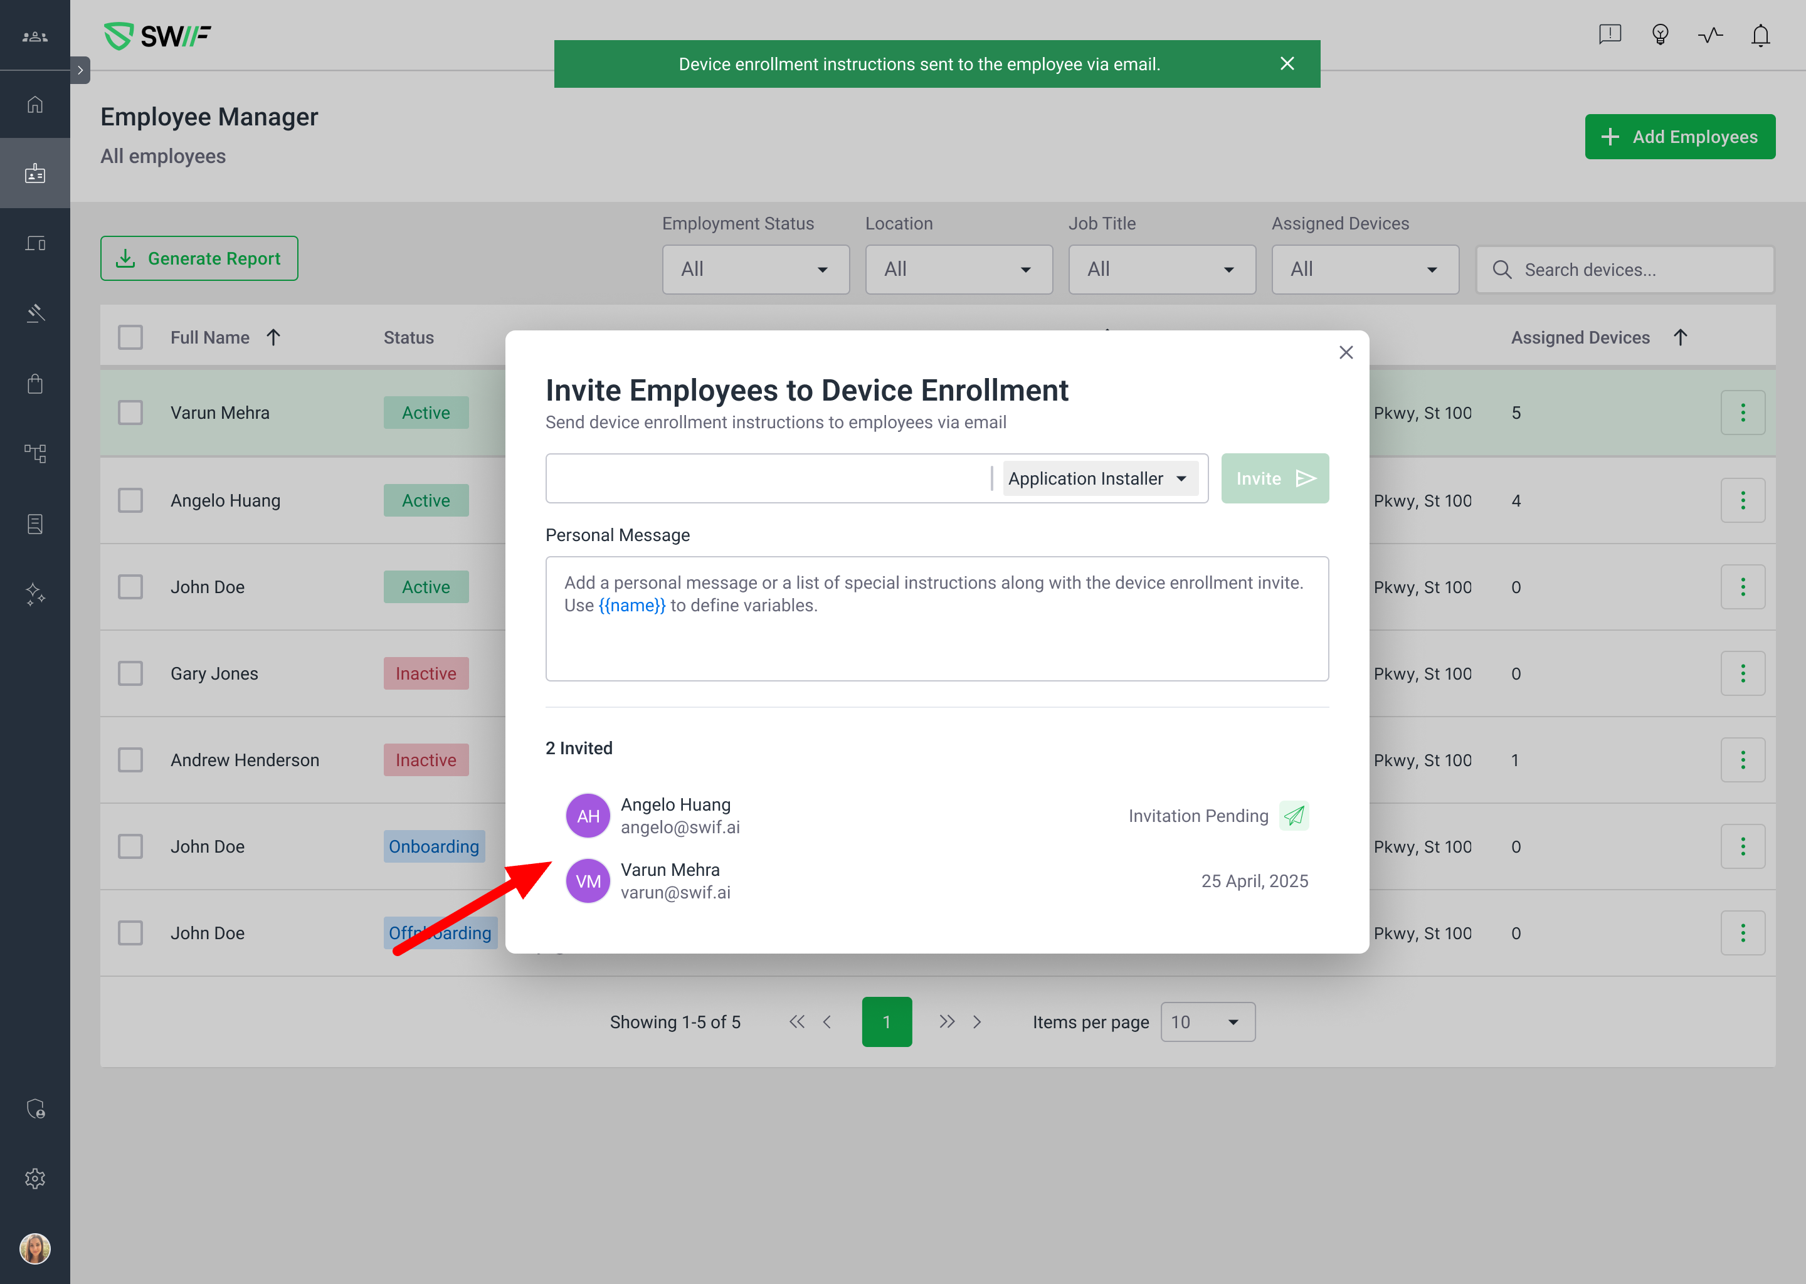Open the lightbulb tips icon
Viewport: 1806px width, 1284px height.
1660,36
